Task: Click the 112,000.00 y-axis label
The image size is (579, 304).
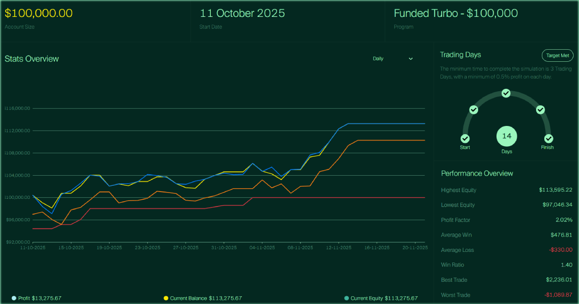Action: tap(17, 131)
